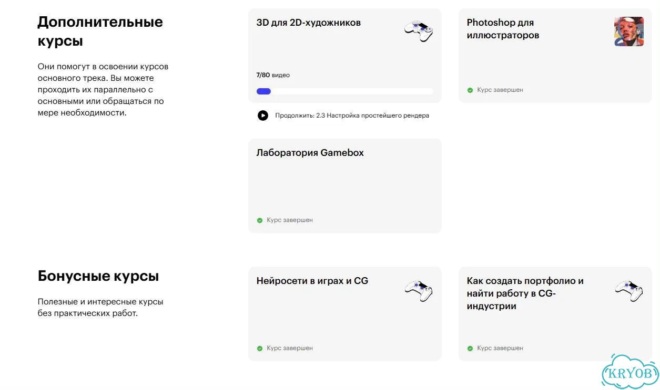Click the Бонусные курсы section heading
660x390 pixels.
click(x=98, y=276)
